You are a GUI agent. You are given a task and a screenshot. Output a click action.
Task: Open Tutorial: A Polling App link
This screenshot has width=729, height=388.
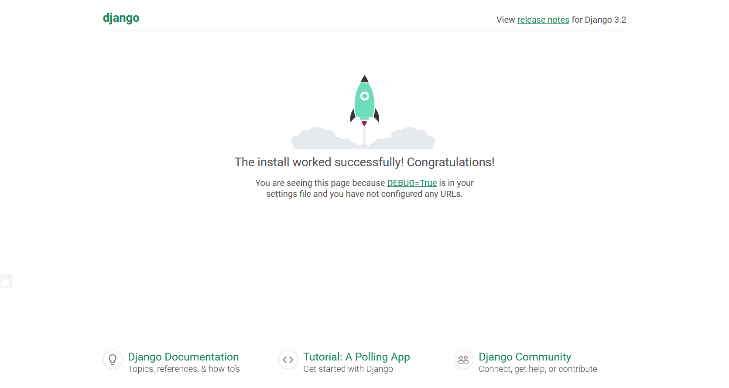click(356, 357)
